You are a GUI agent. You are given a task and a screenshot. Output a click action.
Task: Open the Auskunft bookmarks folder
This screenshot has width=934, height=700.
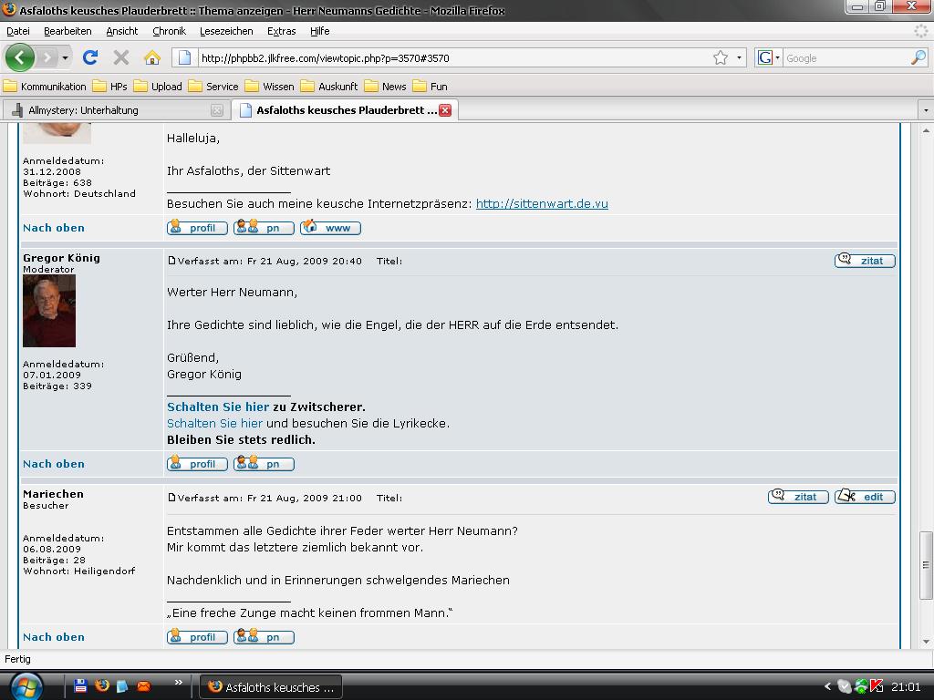point(329,87)
